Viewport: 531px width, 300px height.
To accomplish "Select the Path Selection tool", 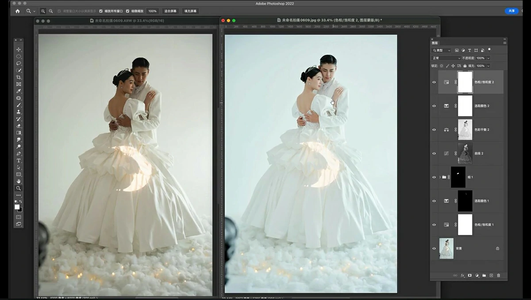I will (x=19, y=168).
